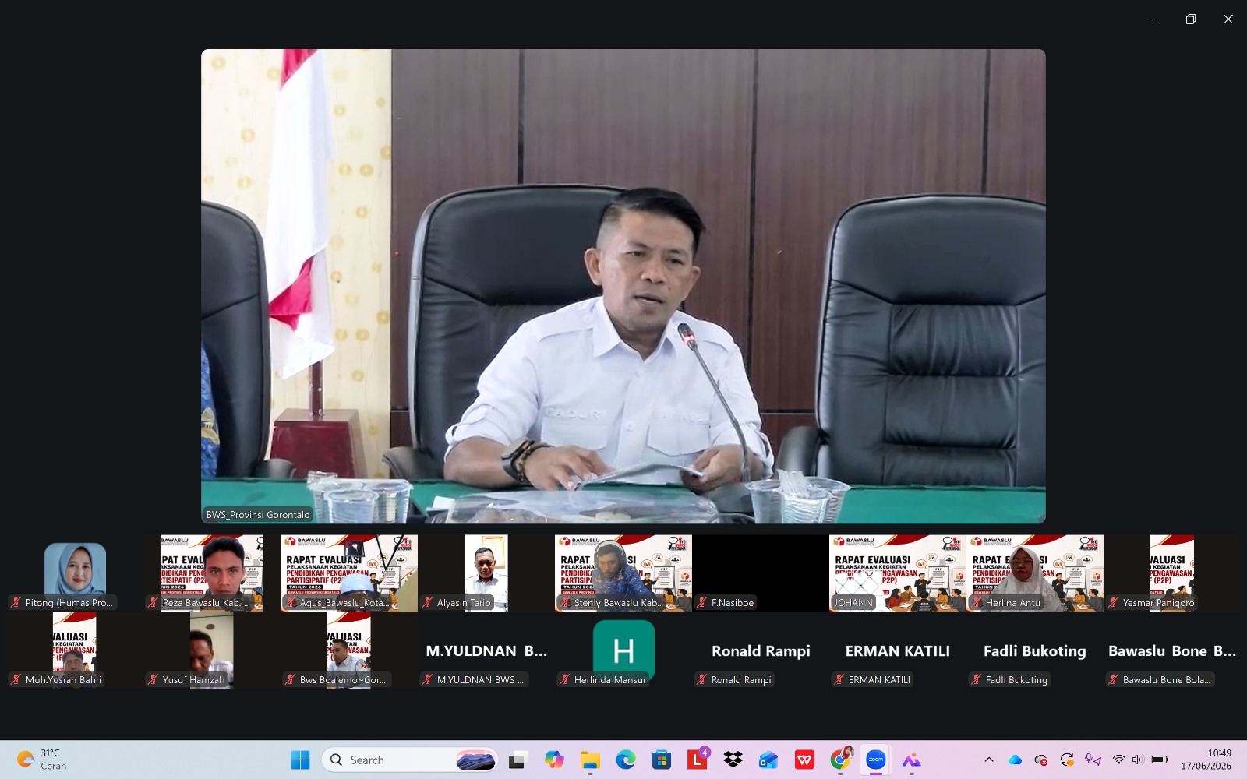Image resolution: width=1247 pixels, height=779 pixels.
Task: Select Pitong (Humas Pro...) participant tile
Action: coord(75,573)
